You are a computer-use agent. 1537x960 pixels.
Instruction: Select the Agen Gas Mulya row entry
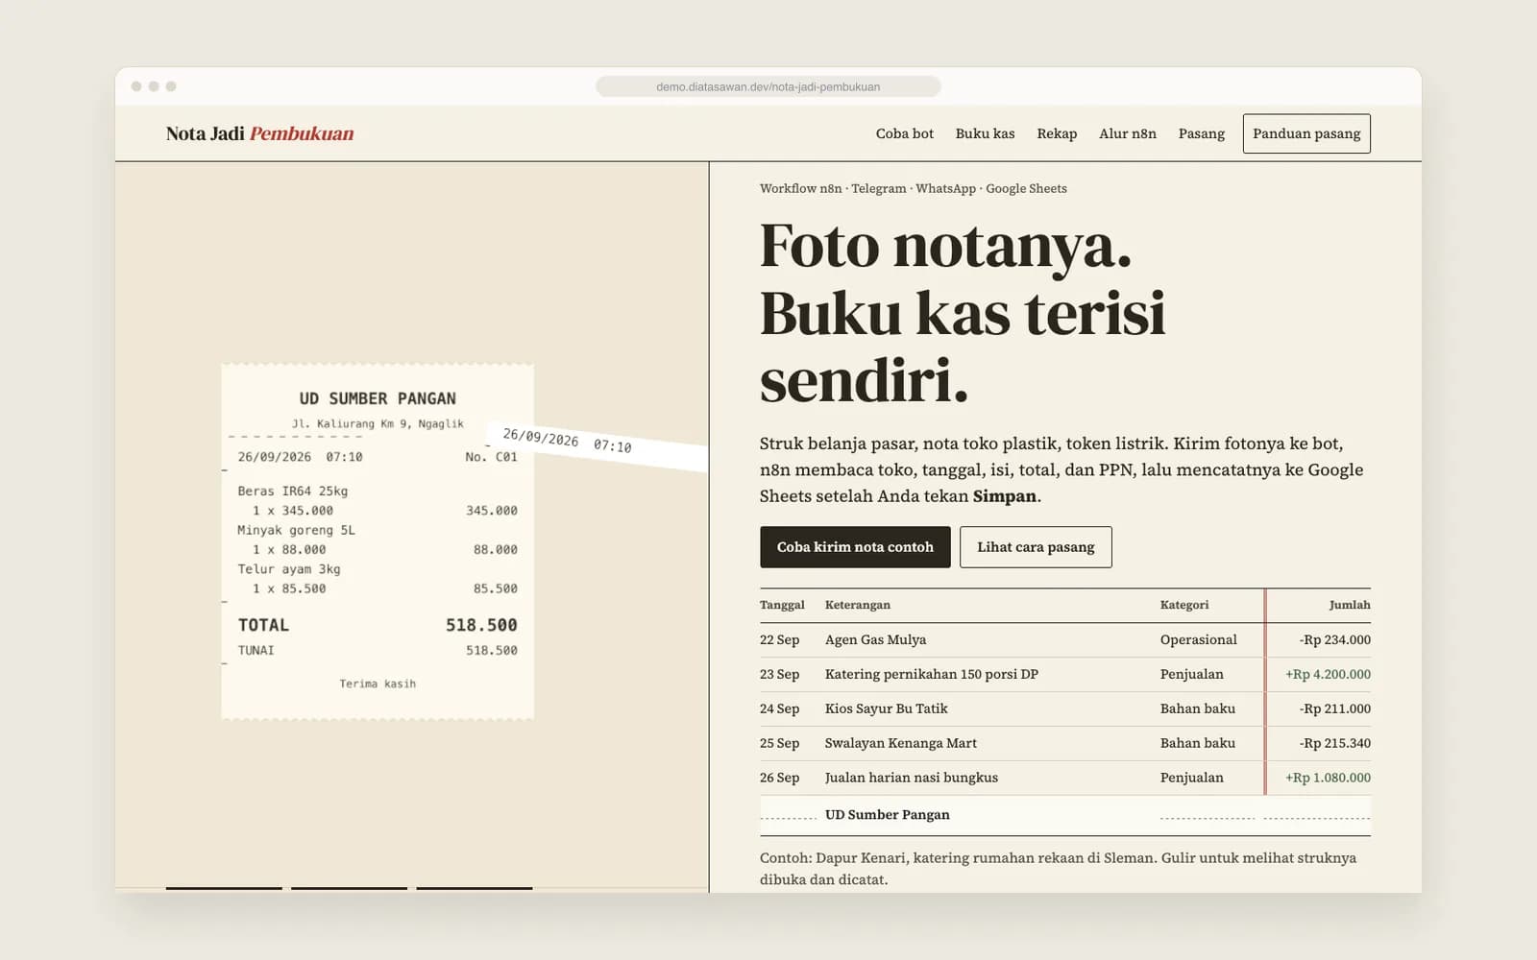coord(875,639)
